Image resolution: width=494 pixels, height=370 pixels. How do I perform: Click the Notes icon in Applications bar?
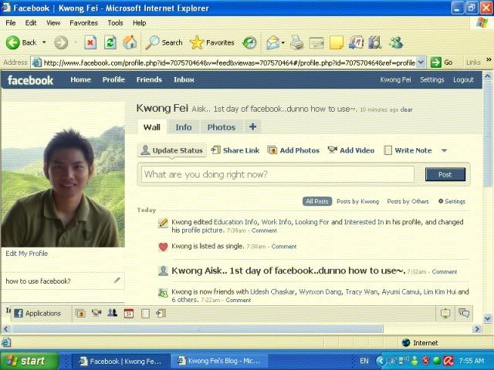[145, 314]
